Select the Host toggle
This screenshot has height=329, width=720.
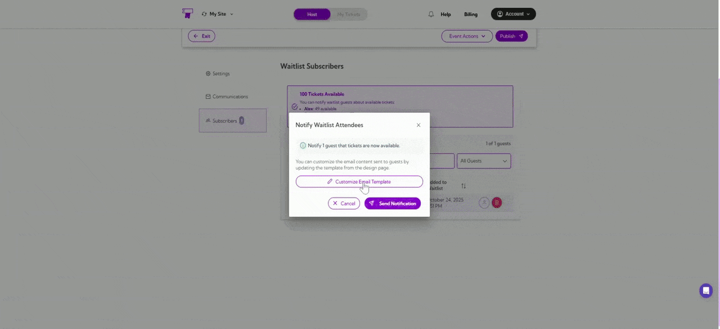[312, 14]
